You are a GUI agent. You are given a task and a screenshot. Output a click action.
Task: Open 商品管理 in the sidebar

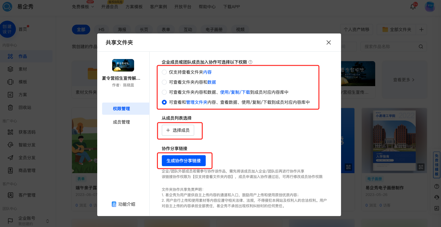click(26, 170)
